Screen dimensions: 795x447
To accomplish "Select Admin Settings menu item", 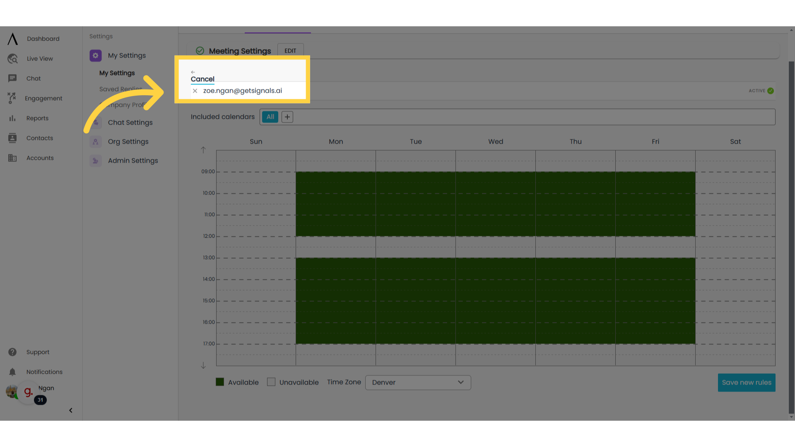I will tap(132, 161).
